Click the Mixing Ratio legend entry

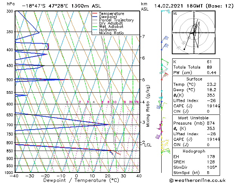(x=108, y=33)
